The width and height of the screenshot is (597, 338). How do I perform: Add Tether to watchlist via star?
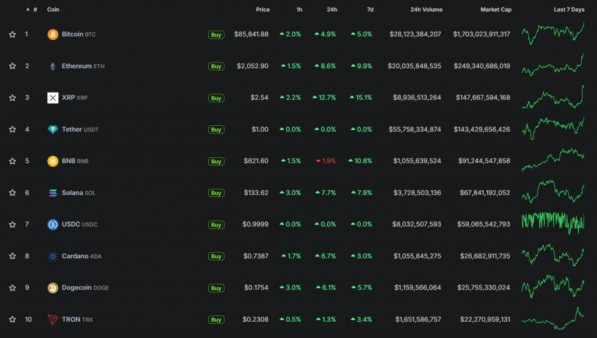pos(13,129)
